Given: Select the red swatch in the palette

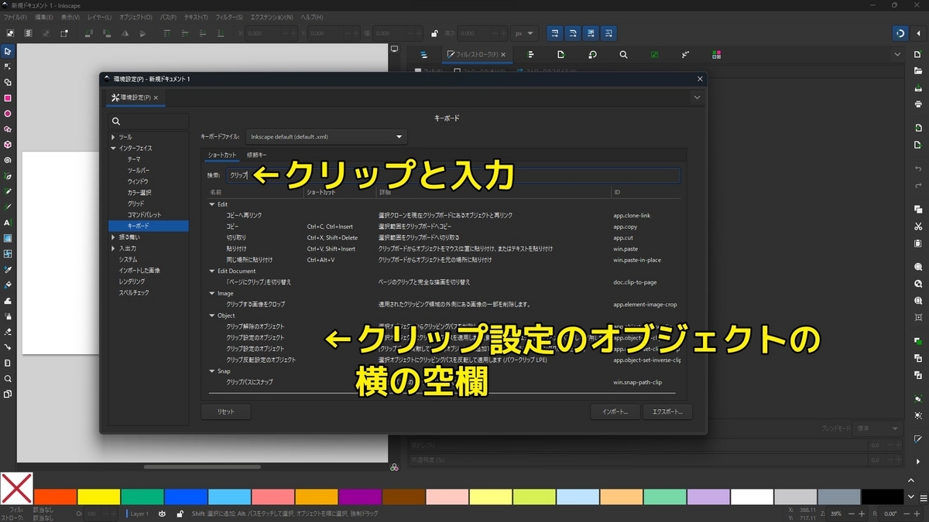Looking at the screenshot, I should [x=54, y=495].
